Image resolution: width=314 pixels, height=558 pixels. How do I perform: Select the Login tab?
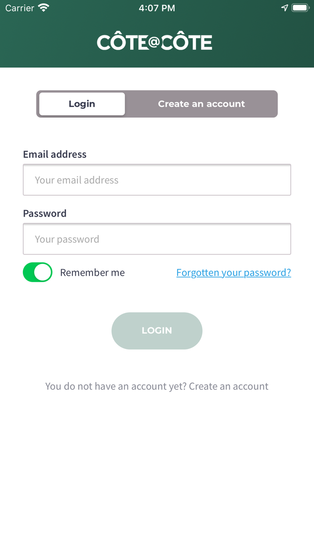tap(82, 104)
